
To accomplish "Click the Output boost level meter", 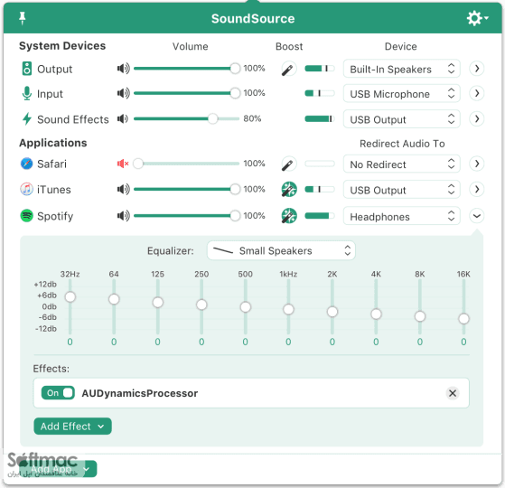I will pos(320,69).
